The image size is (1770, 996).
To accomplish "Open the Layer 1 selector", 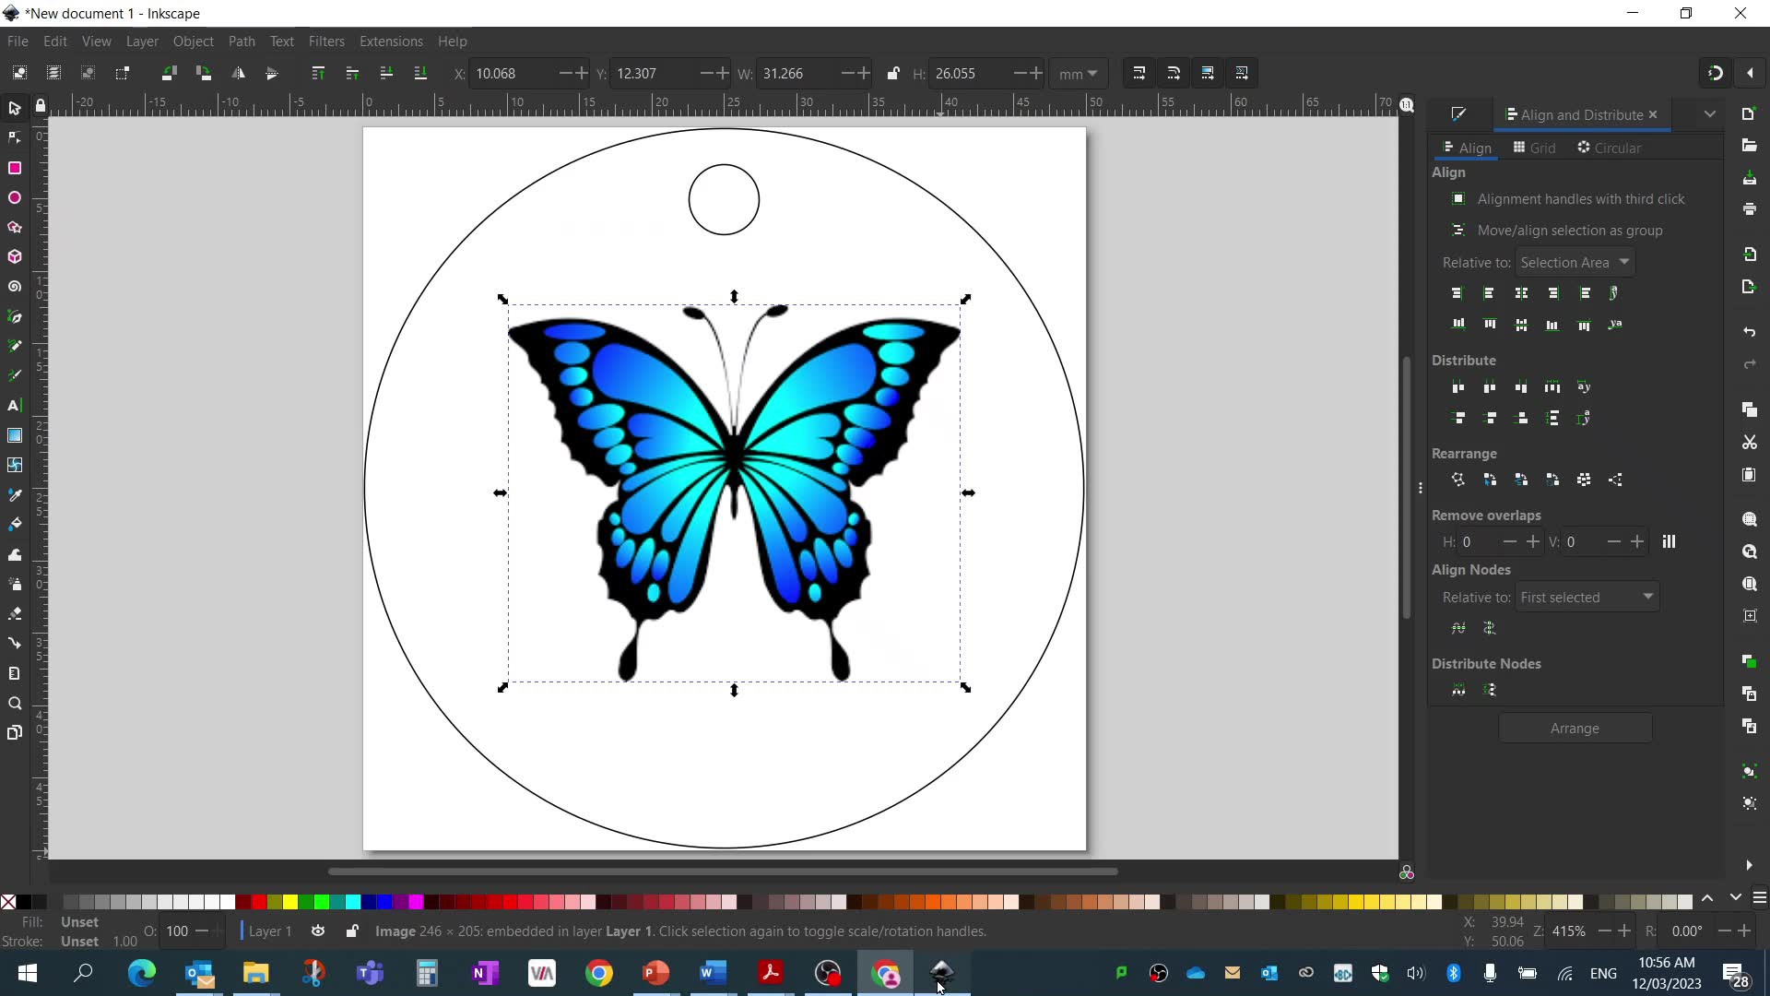I will click(x=270, y=931).
